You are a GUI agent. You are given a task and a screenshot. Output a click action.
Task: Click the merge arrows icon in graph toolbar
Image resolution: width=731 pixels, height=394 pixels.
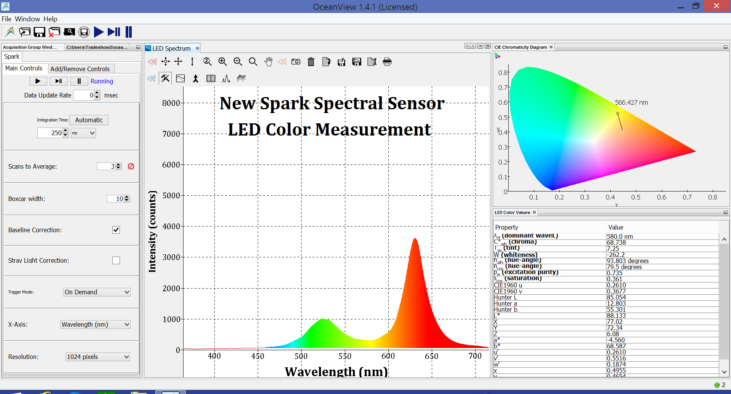pyautogui.click(x=196, y=78)
